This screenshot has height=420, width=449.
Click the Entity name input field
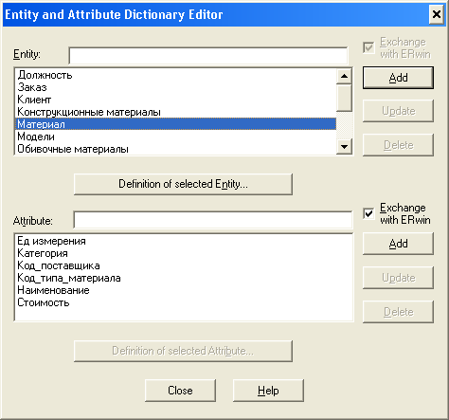tap(208, 56)
